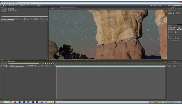The width and height of the screenshot is (182, 105).
Task: Open layer blending Mode Normal dropdown
Action: point(36,67)
